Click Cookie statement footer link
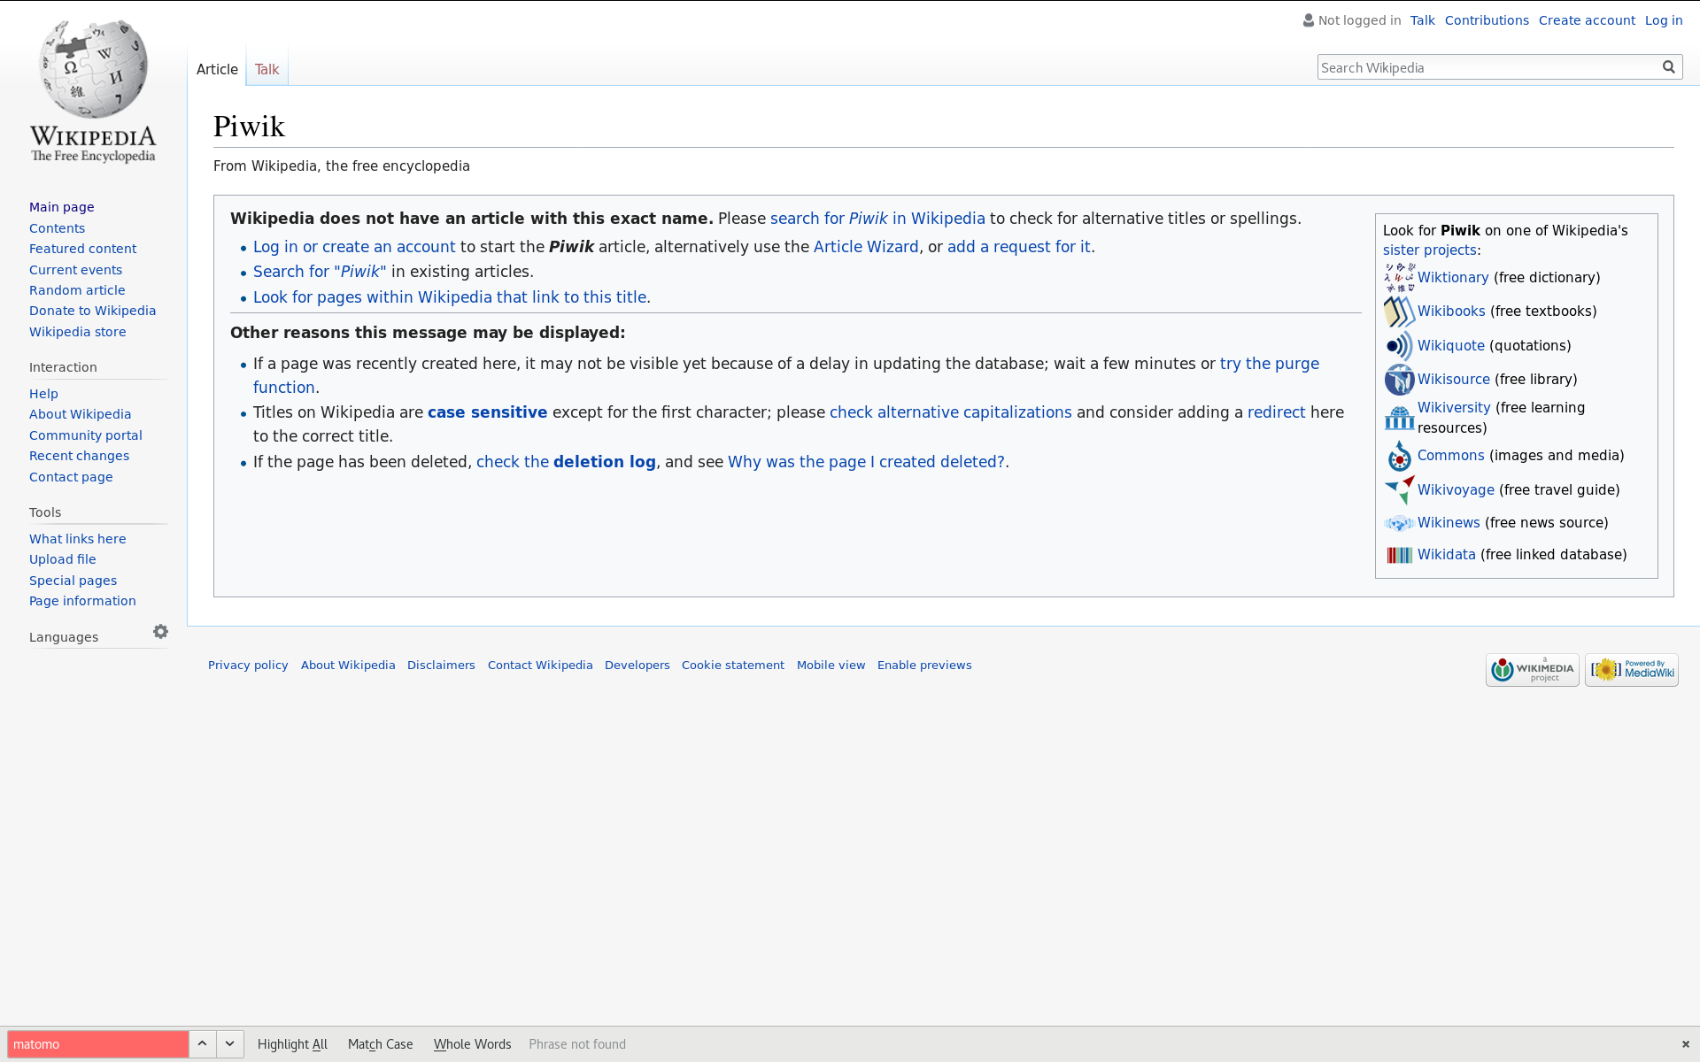This screenshot has height=1062, width=1700. (x=733, y=666)
